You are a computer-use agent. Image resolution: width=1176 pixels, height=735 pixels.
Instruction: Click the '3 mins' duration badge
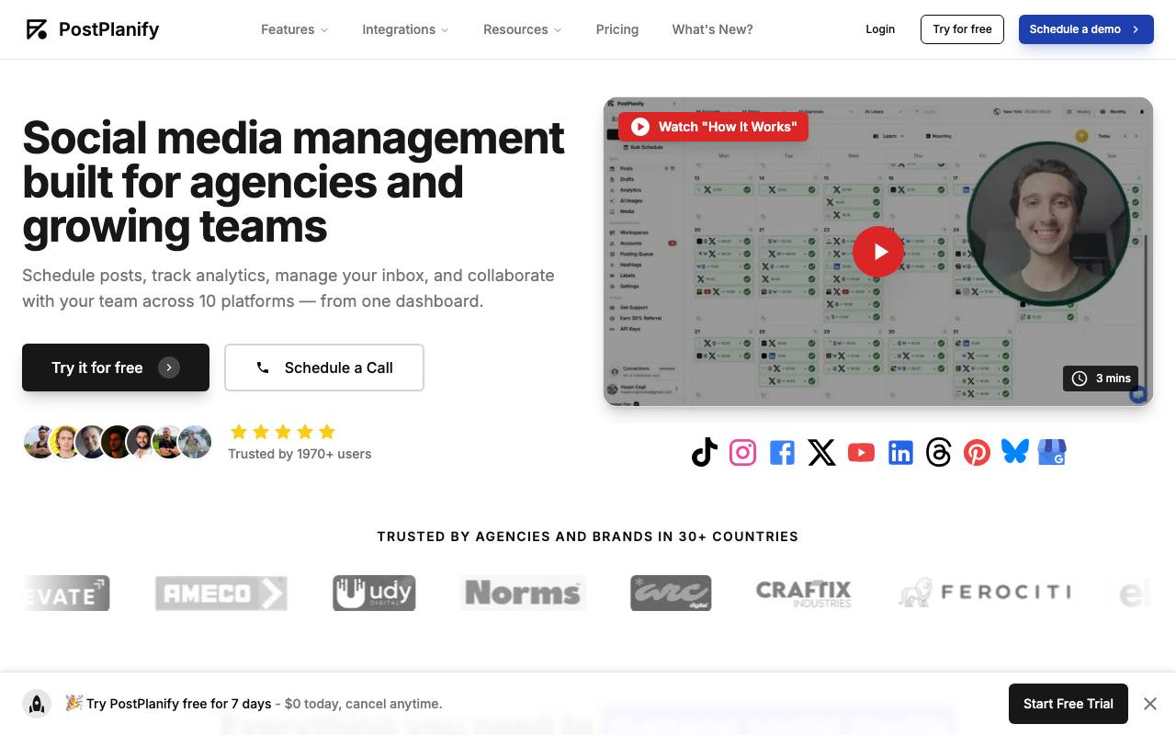[x=1101, y=379]
